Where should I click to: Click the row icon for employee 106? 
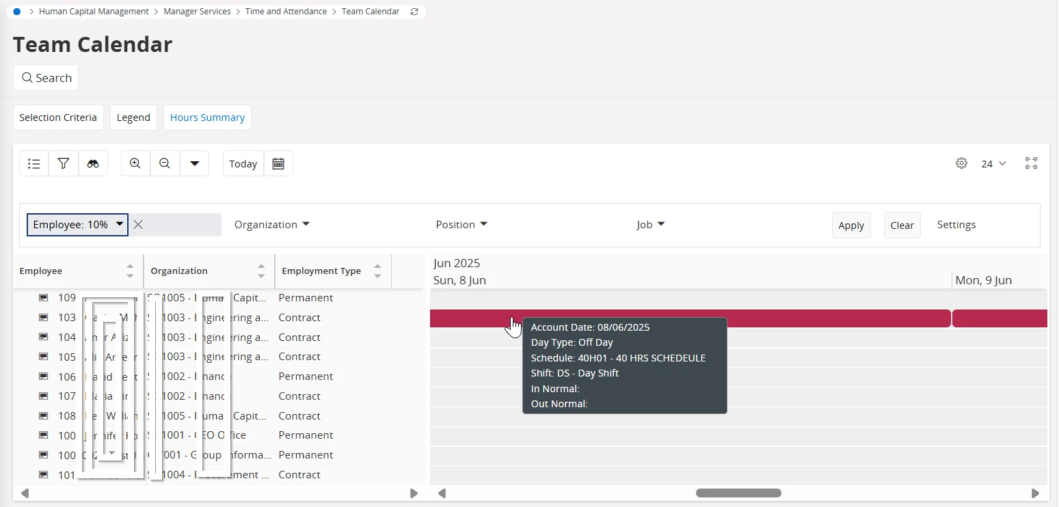pyautogui.click(x=44, y=376)
